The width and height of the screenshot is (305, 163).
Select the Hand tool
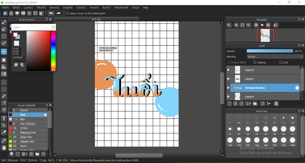click(4, 148)
